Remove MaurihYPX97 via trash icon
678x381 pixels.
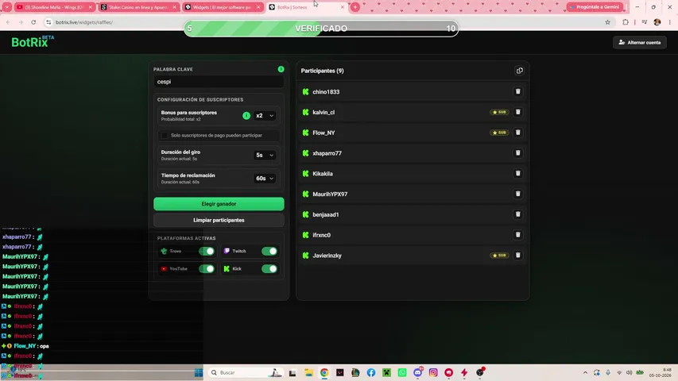click(x=517, y=194)
